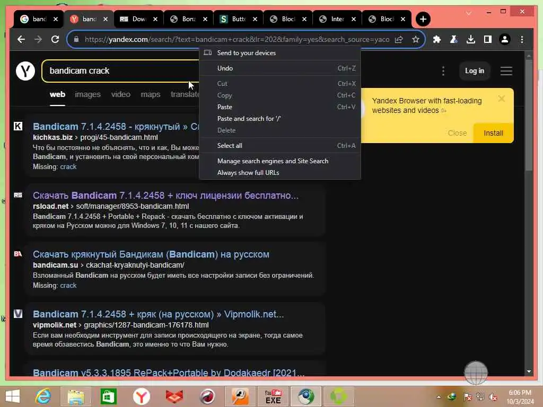Image resolution: width=543 pixels, height=407 pixels.
Task: Click the lock site info icon
Action: (76, 39)
